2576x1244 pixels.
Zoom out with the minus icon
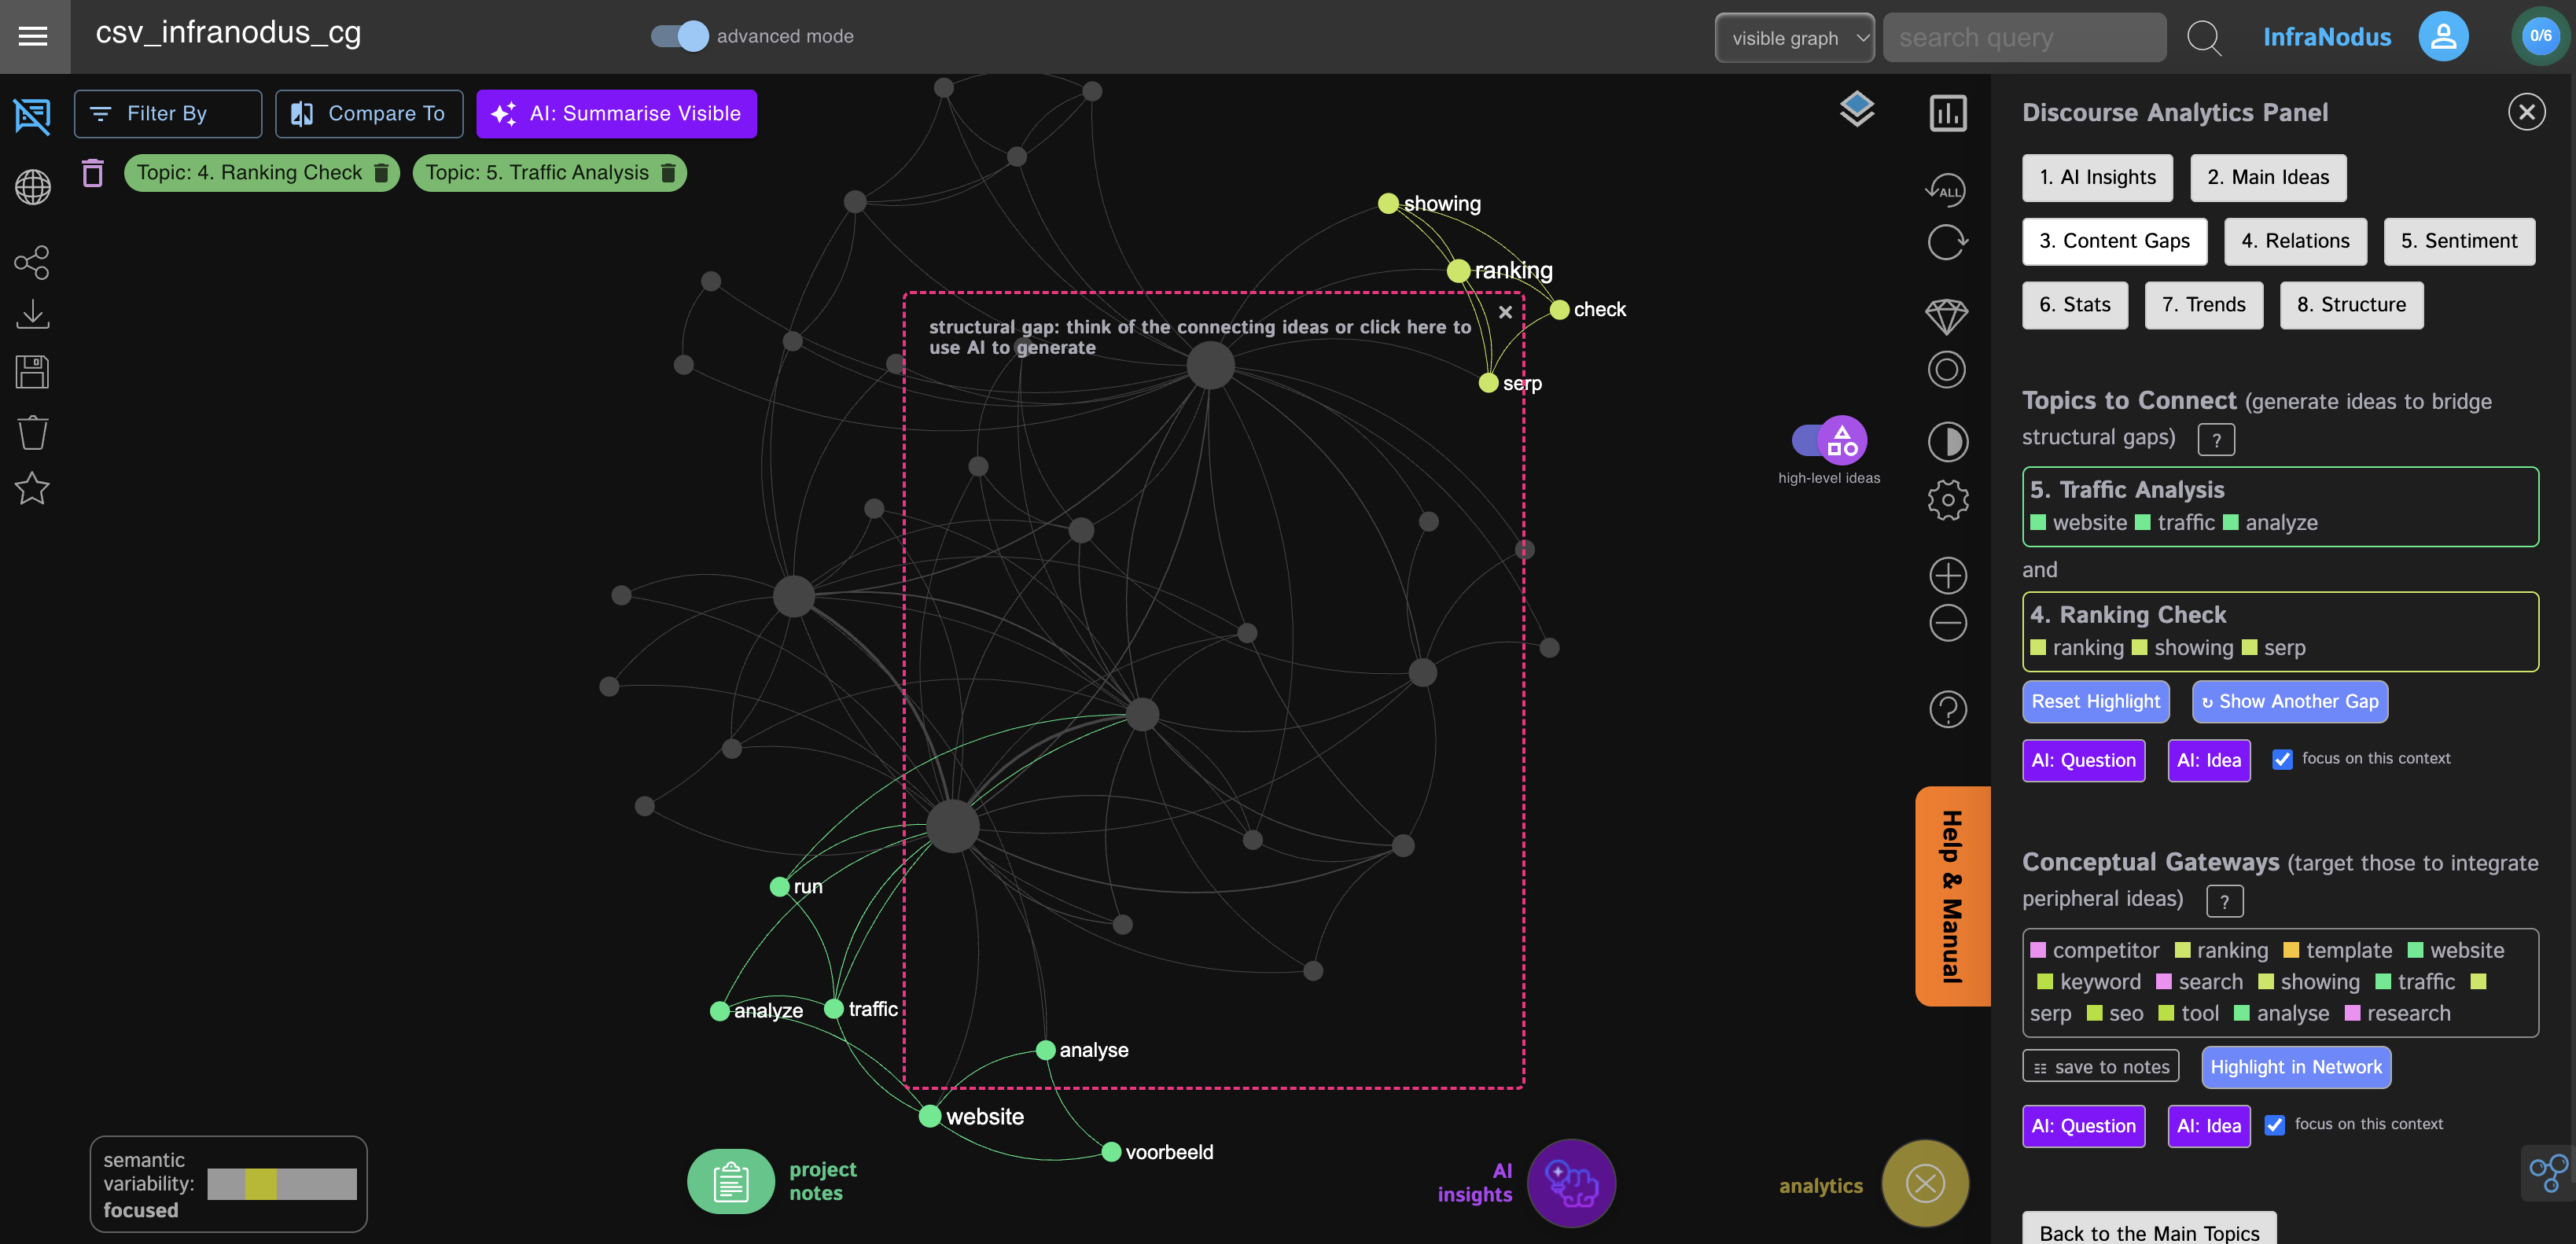pyautogui.click(x=1947, y=624)
